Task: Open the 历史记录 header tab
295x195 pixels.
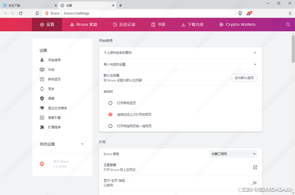Action: coord(124,25)
